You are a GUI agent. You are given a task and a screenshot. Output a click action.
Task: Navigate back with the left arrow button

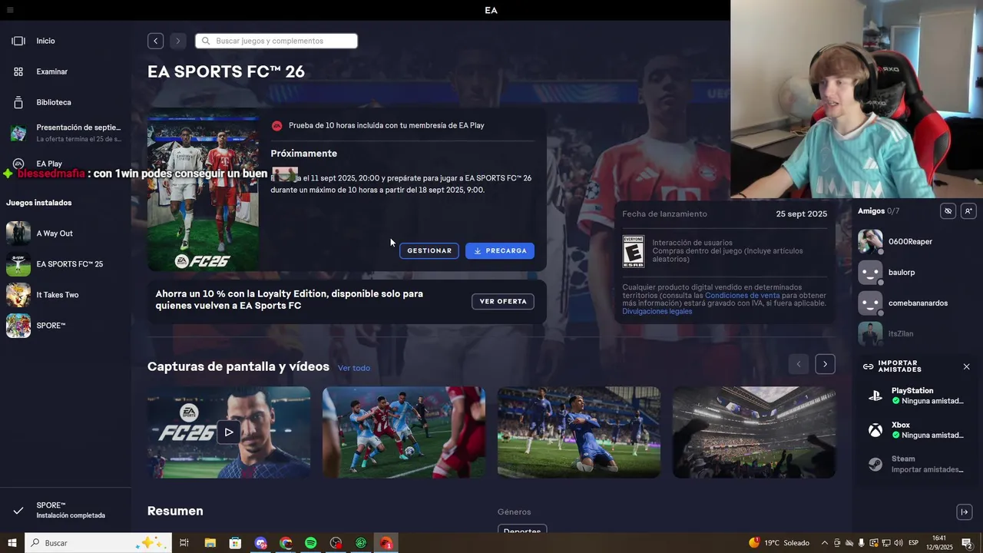point(155,41)
